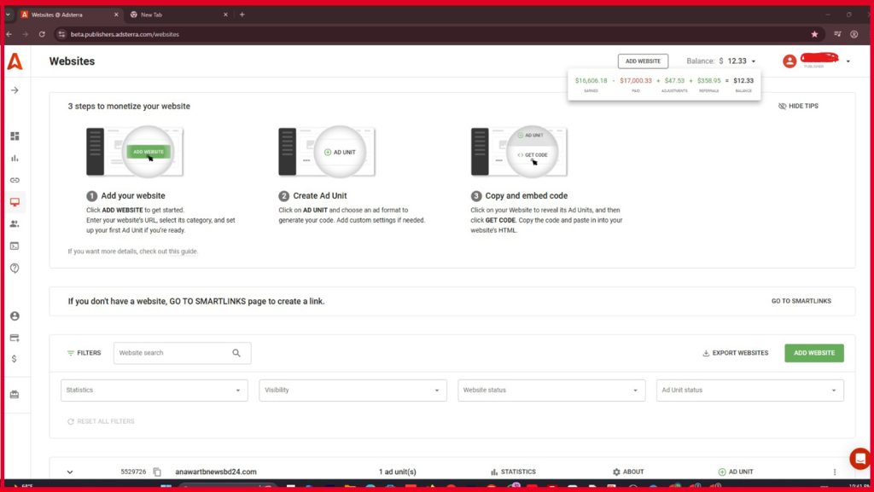874x492 pixels.
Task: Copy website ID 5529726 with the copy icon
Action: point(157,472)
